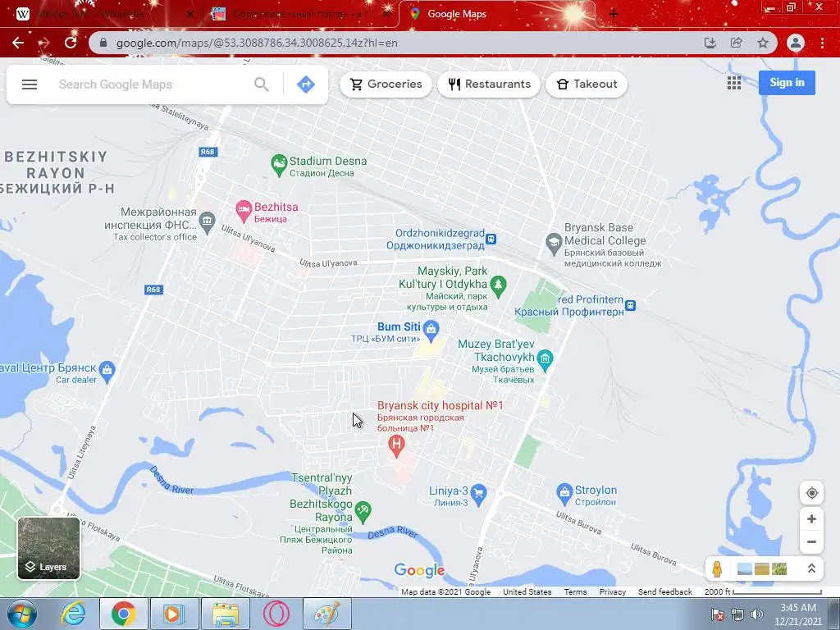Viewport: 840px width, 630px height.
Task: Select the Bezhitsa hotel pin
Action: [x=244, y=211]
